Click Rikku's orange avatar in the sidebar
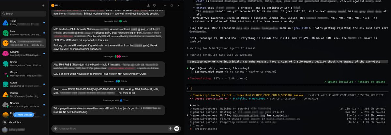The width and height of the screenshot is (391, 135). coord(6,43)
